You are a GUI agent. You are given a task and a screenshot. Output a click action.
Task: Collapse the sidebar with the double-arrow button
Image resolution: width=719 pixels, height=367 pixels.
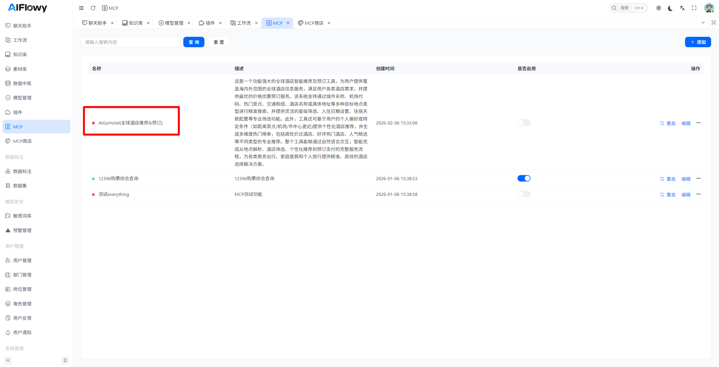click(8, 360)
